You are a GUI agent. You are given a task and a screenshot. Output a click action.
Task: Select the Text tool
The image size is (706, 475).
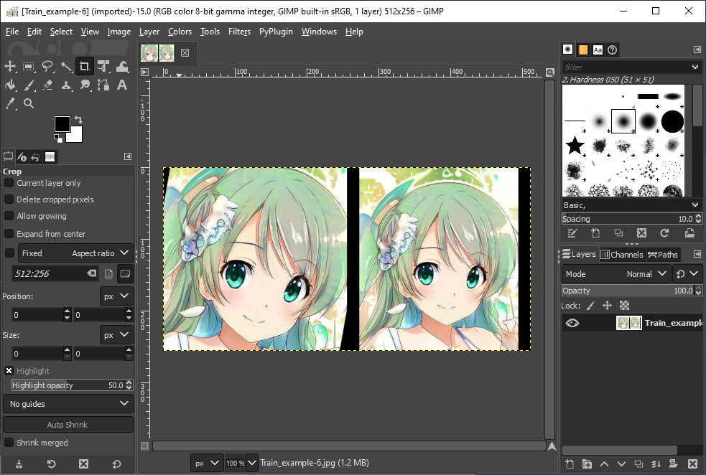click(x=122, y=85)
